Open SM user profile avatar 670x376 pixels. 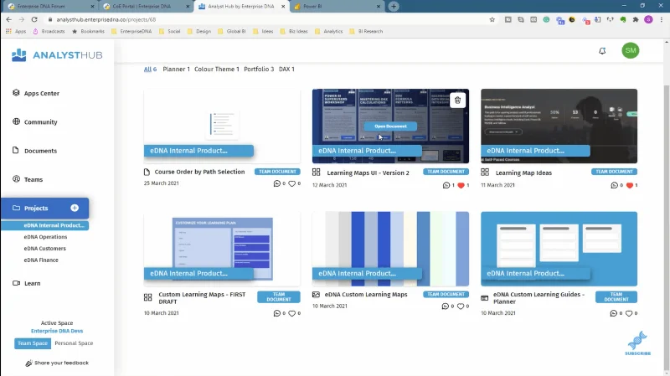coord(631,50)
